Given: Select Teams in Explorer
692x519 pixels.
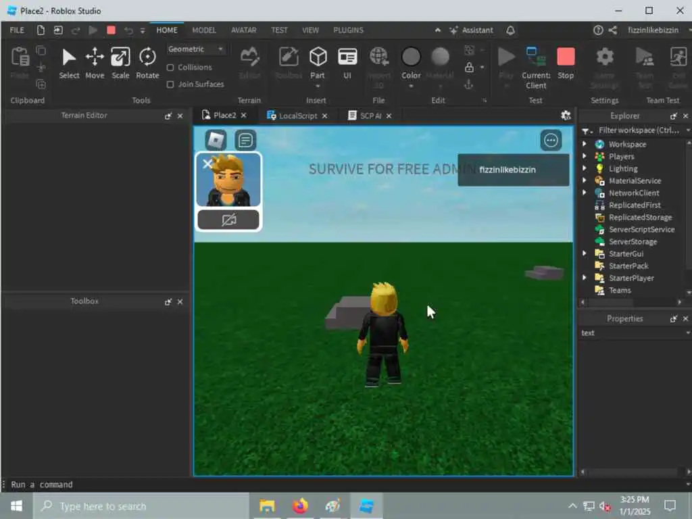Looking at the screenshot, I should (x=620, y=290).
